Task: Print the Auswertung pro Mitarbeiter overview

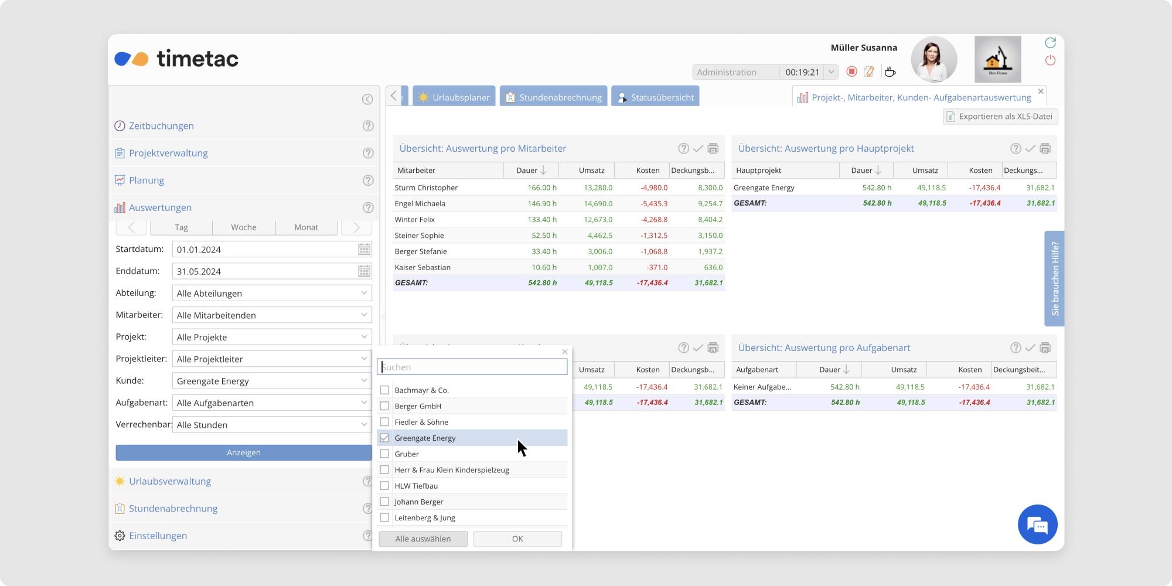Action: click(x=713, y=149)
